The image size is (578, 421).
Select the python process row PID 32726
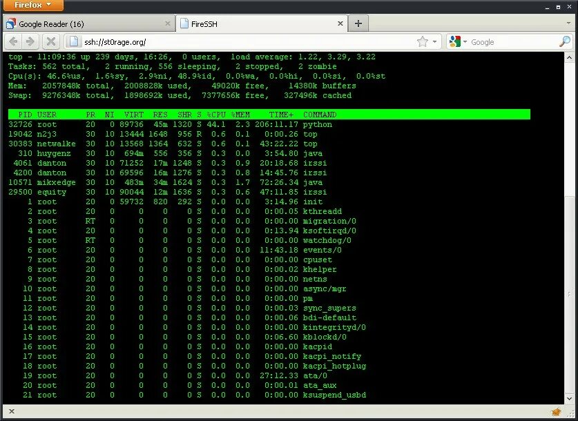point(171,124)
